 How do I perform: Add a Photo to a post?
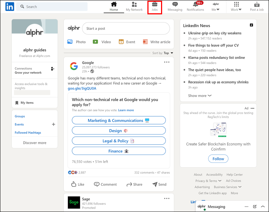(x=76, y=42)
